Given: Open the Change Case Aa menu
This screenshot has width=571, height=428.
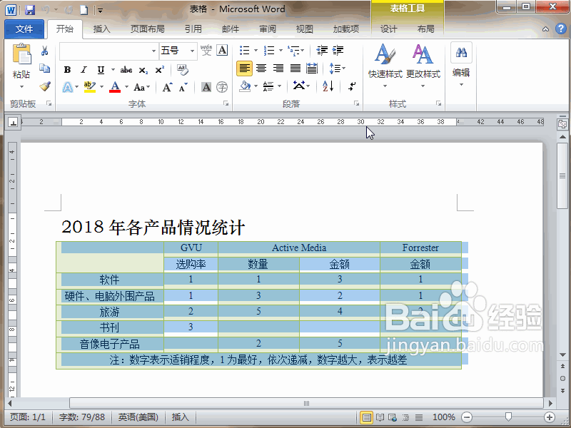Looking at the screenshot, I should (141, 87).
